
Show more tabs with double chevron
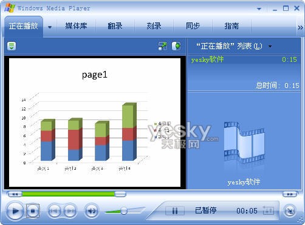coord(300,27)
